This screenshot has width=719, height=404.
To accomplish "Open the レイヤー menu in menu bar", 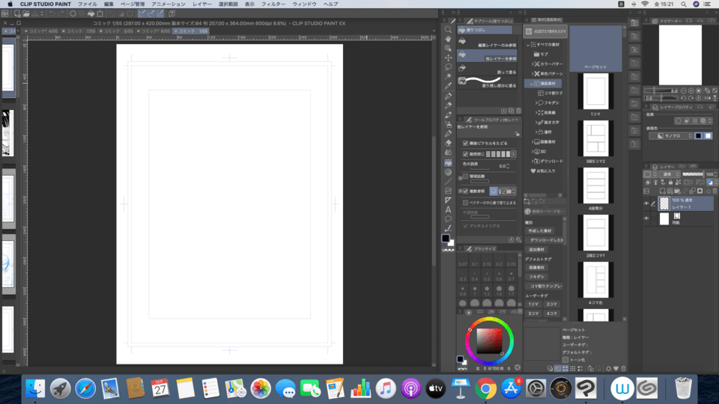I will (x=202, y=4).
